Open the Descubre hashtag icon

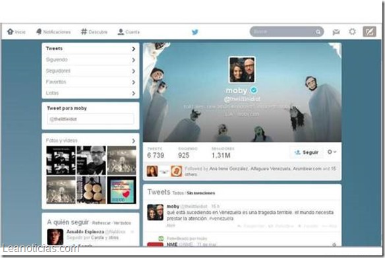click(84, 32)
